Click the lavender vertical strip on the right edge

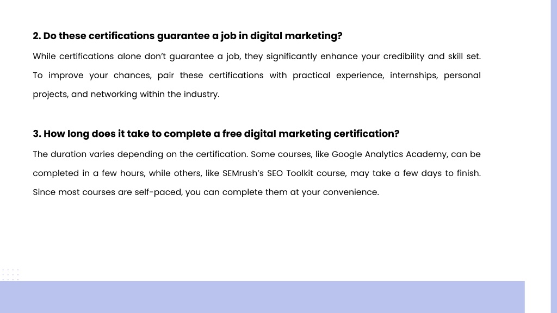pos(554,156)
